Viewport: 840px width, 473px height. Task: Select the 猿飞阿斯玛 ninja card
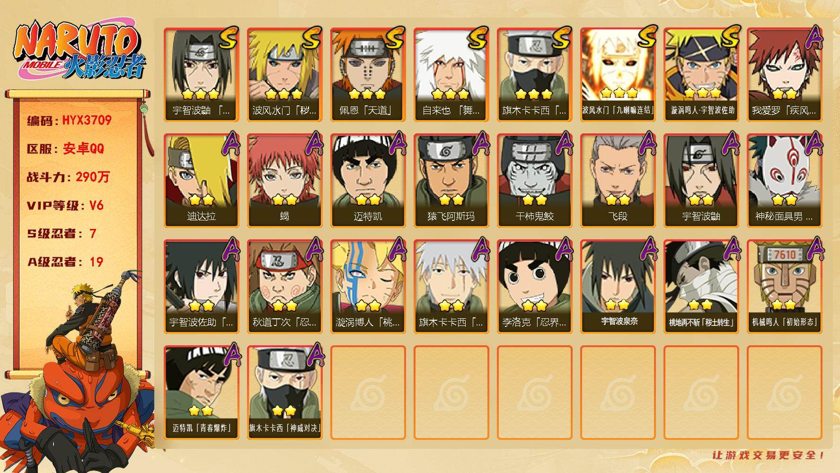451,180
